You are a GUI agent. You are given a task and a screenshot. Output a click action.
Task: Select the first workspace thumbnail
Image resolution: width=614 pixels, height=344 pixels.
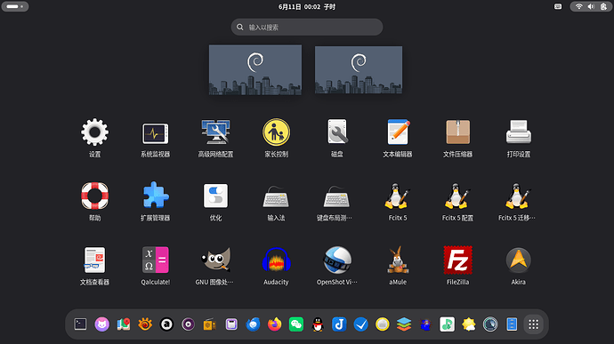click(x=255, y=69)
